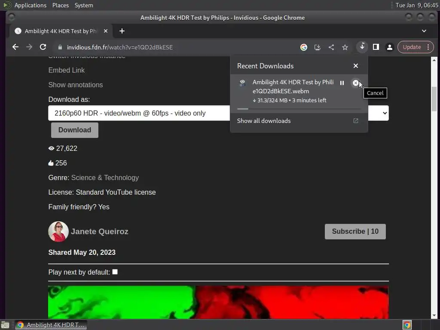440x330 pixels.
Task: Click the download progress bar
Action: pyautogui.click(x=299, y=109)
